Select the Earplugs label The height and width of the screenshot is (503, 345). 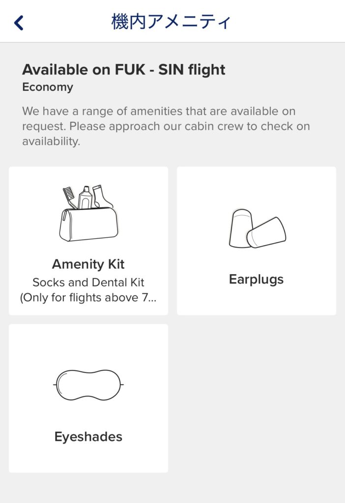pyautogui.click(x=257, y=279)
